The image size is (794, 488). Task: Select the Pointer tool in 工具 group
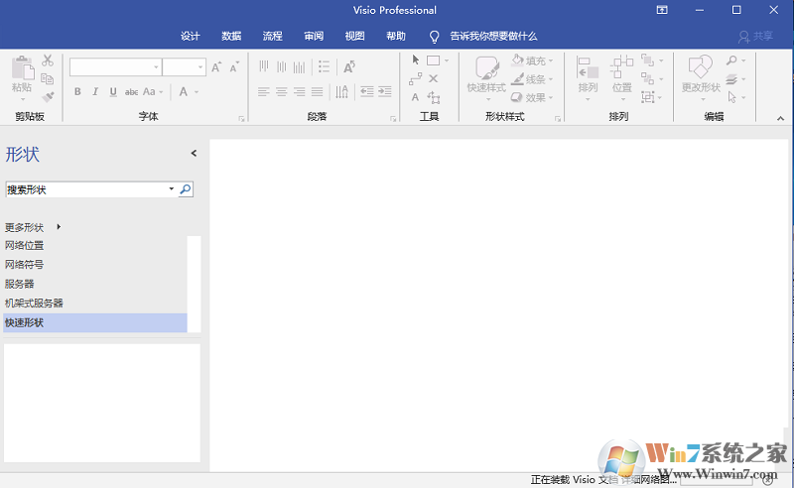click(416, 61)
